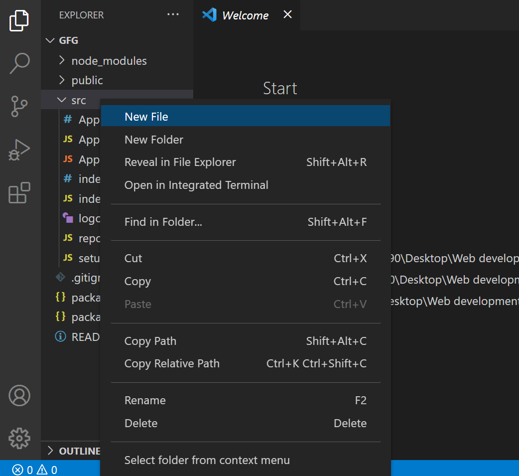Select Open in Integrated Terminal
The image size is (519, 476).
196,185
